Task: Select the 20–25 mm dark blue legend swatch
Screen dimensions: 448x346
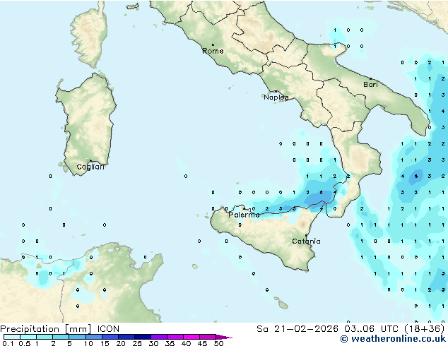Action: pyautogui.click(x=126, y=337)
